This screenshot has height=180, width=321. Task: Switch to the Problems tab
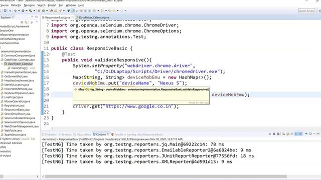click(49, 134)
